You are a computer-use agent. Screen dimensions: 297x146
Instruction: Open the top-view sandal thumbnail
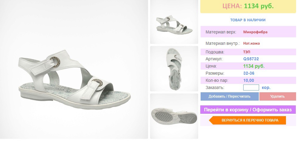[174, 69]
